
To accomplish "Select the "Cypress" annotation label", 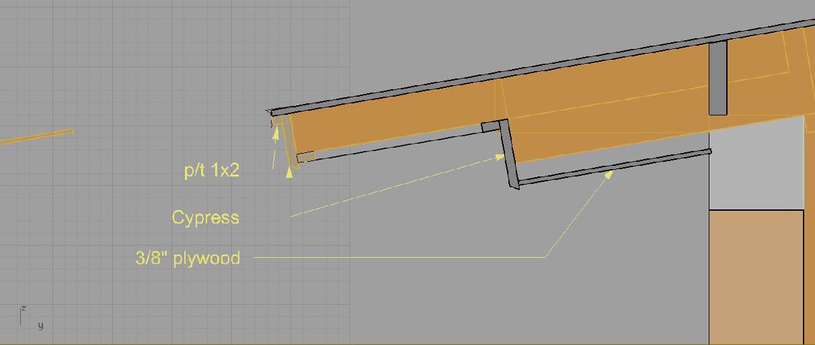I will tap(205, 217).
